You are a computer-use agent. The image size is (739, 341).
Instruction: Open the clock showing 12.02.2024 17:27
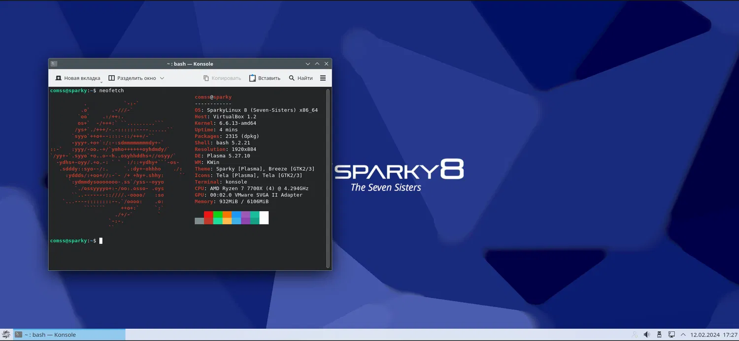click(x=714, y=335)
